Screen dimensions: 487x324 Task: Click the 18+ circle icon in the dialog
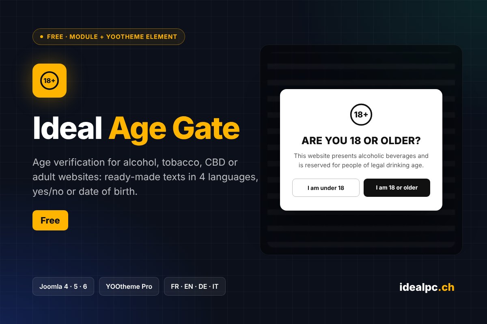(x=361, y=115)
